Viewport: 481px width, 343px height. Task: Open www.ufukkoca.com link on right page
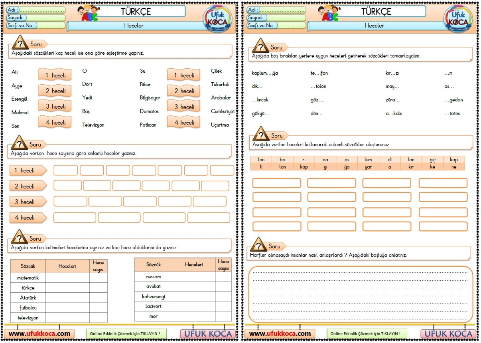[280, 333]
